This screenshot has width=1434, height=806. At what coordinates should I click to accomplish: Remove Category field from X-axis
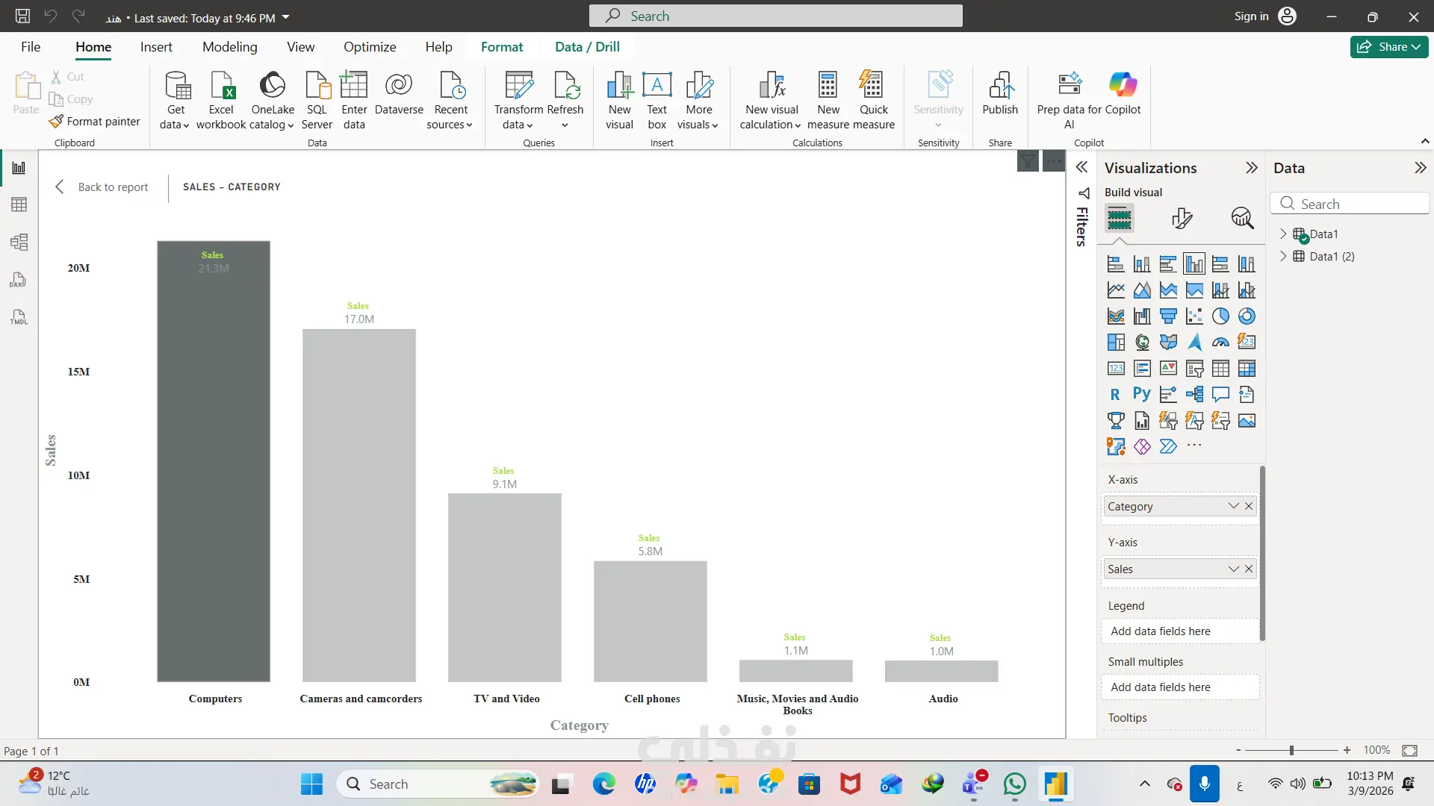coord(1249,506)
